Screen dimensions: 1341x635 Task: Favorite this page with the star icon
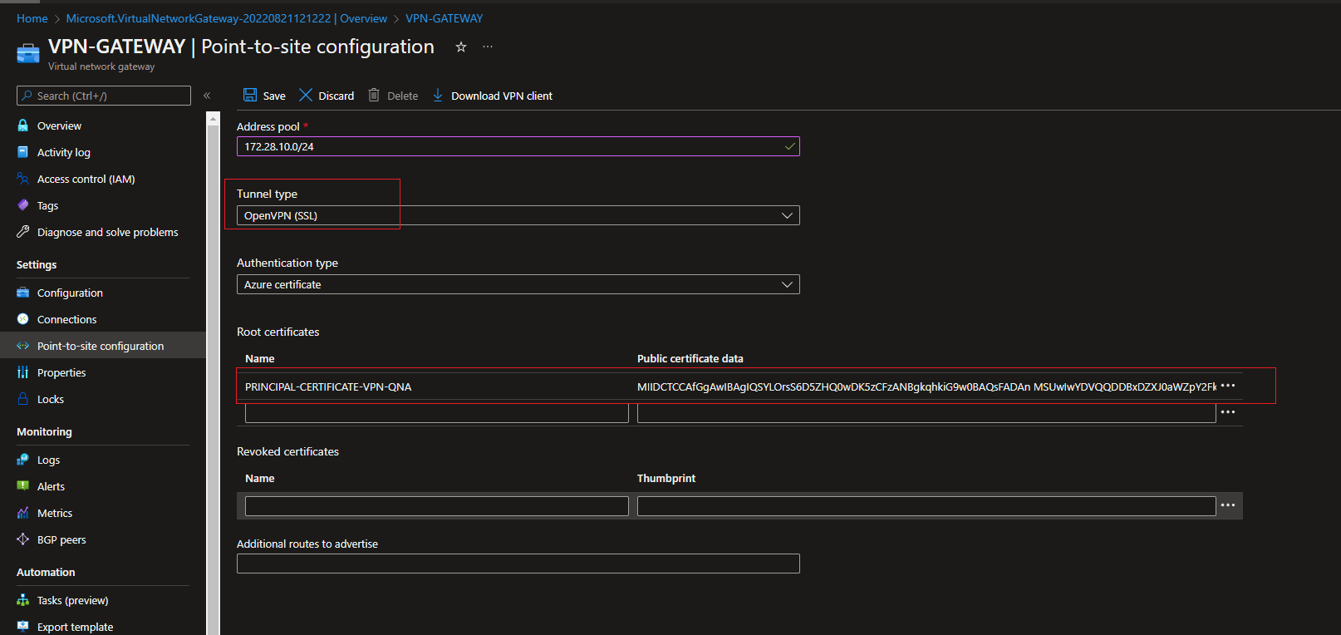(x=461, y=47)
